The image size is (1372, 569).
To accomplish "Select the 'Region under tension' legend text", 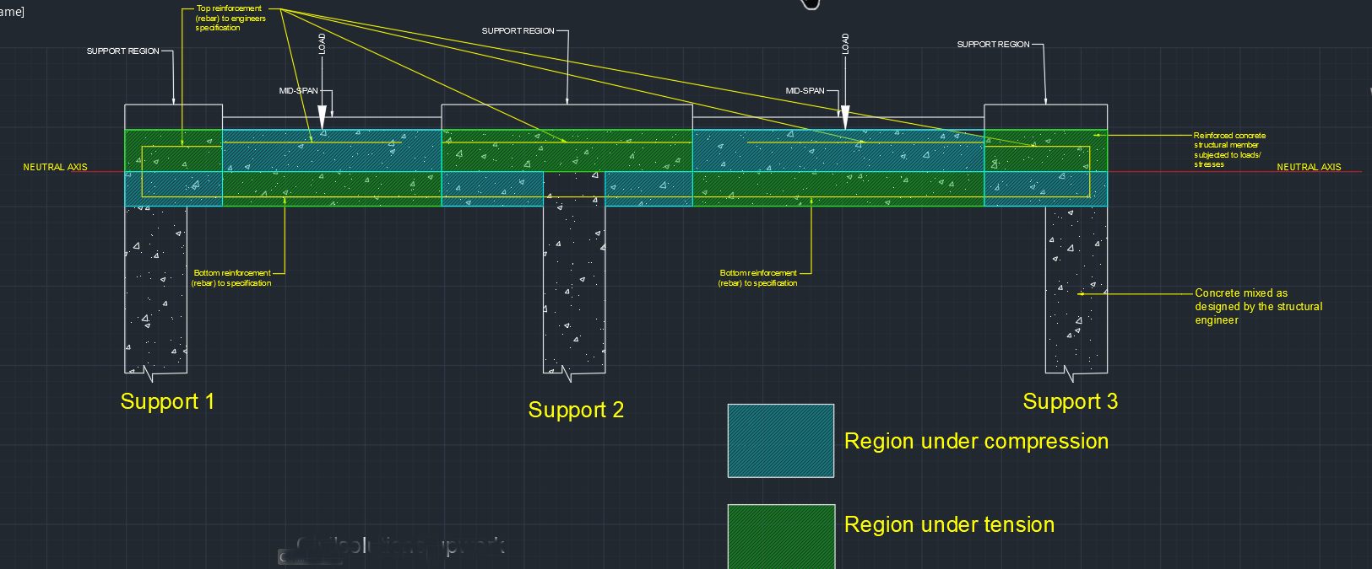I will 949,524.
